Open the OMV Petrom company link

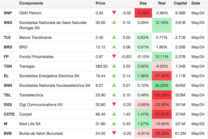coord(30,13)
